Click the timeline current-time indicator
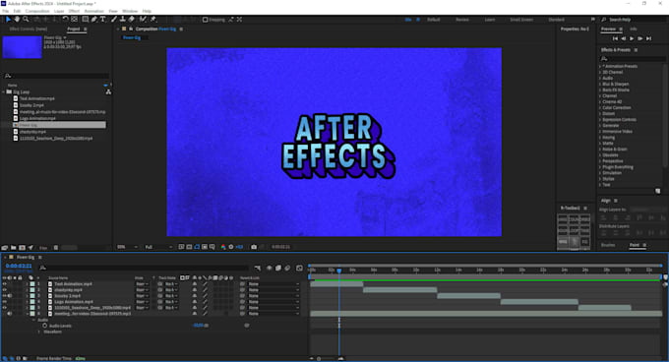Viewport: 669px width, 362px height. tap(339, 271)
